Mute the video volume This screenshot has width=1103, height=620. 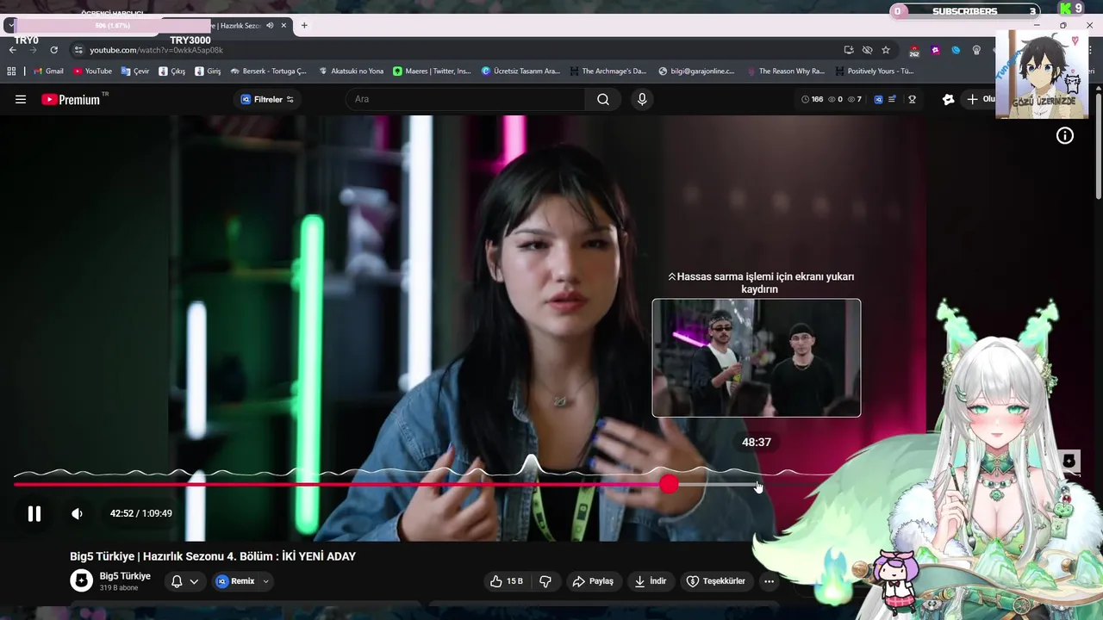(x=77, y=513)
